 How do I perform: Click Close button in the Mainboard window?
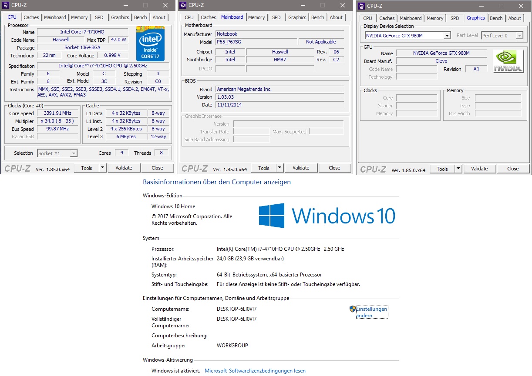[x=334, y=168]
